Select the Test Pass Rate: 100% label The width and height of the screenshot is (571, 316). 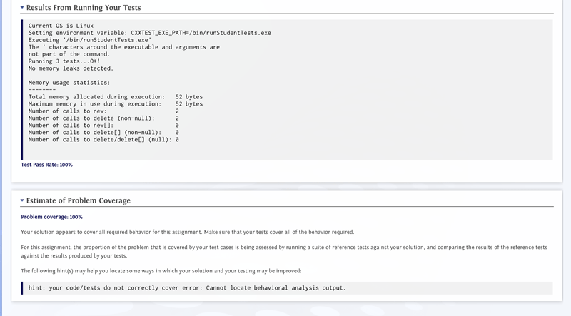(x=46, y=165)
